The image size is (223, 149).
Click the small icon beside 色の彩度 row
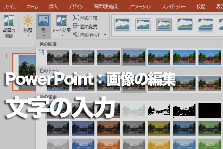pos(41,53)
